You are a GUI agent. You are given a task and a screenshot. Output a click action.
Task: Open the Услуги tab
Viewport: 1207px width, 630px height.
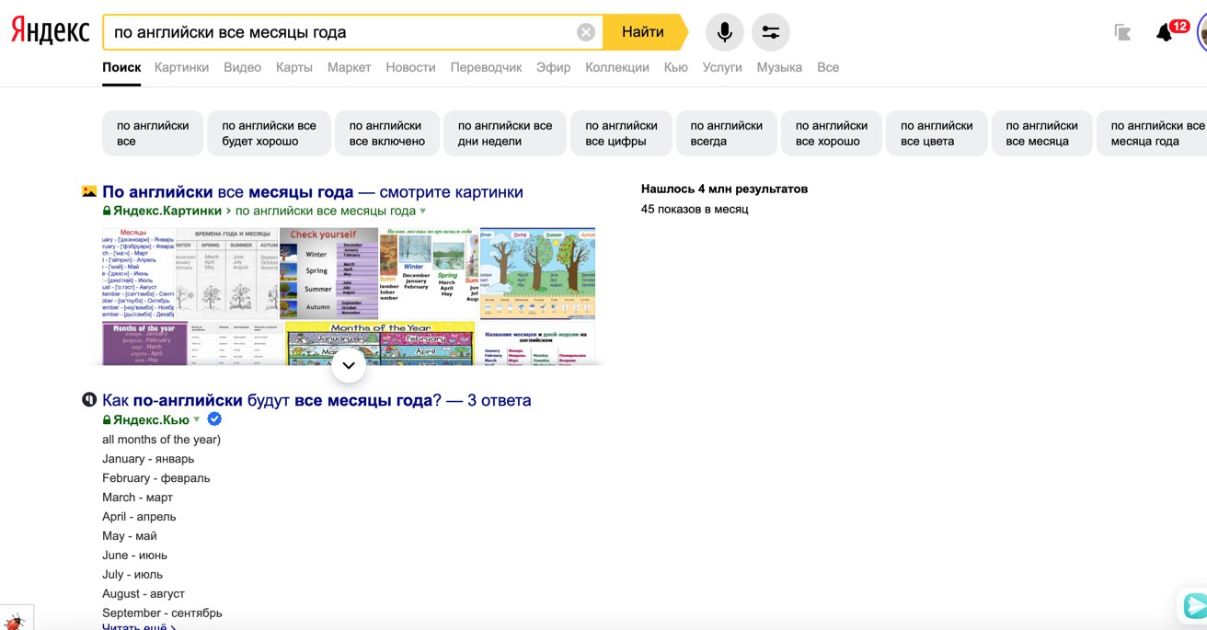722,67
